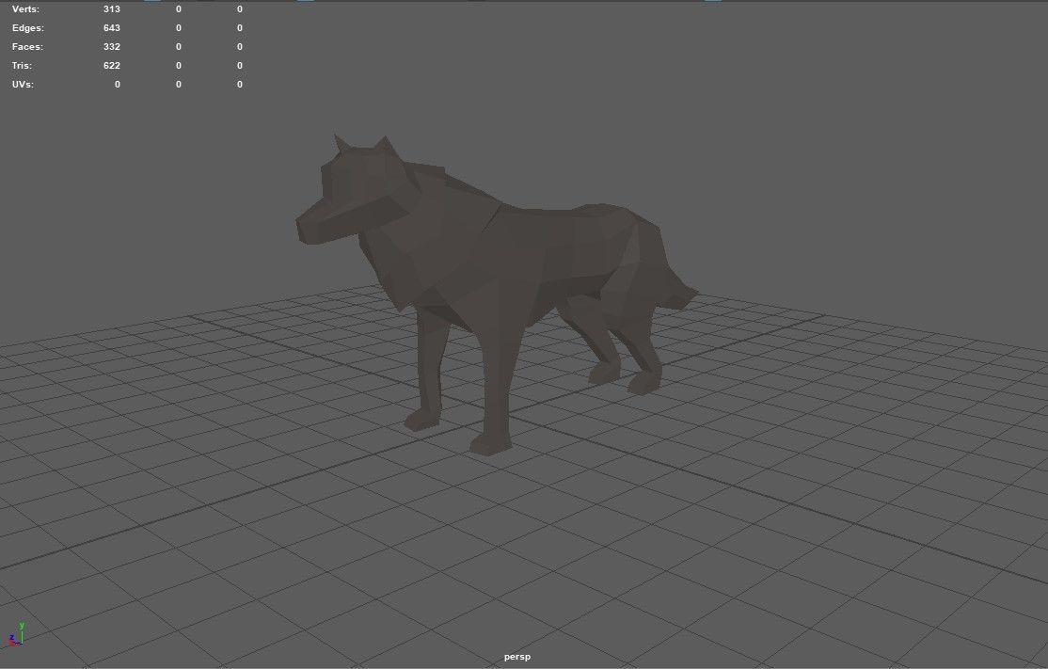1048x669 pixels.
Task: Click the vertex count value 313
Action: pos(112,9)
